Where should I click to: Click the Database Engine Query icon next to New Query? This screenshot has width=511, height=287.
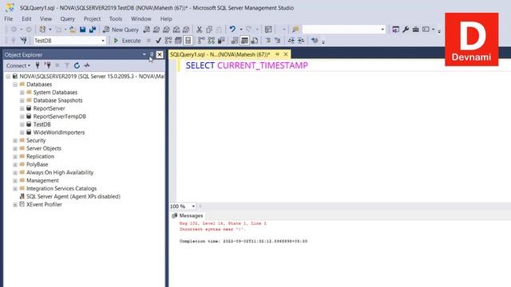point(147,29)
